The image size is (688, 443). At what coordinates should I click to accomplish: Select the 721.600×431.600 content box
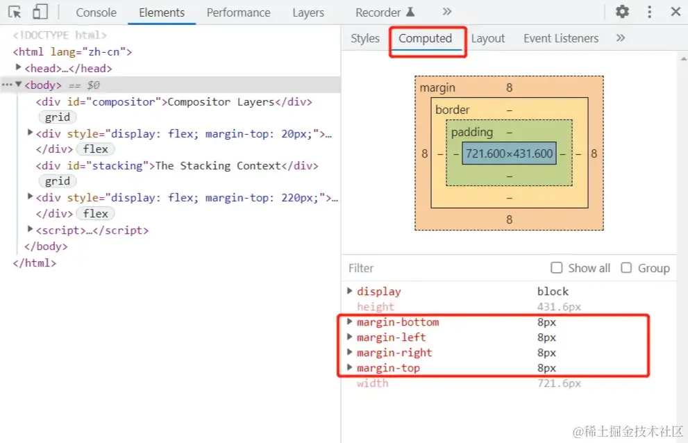[509, 153]
